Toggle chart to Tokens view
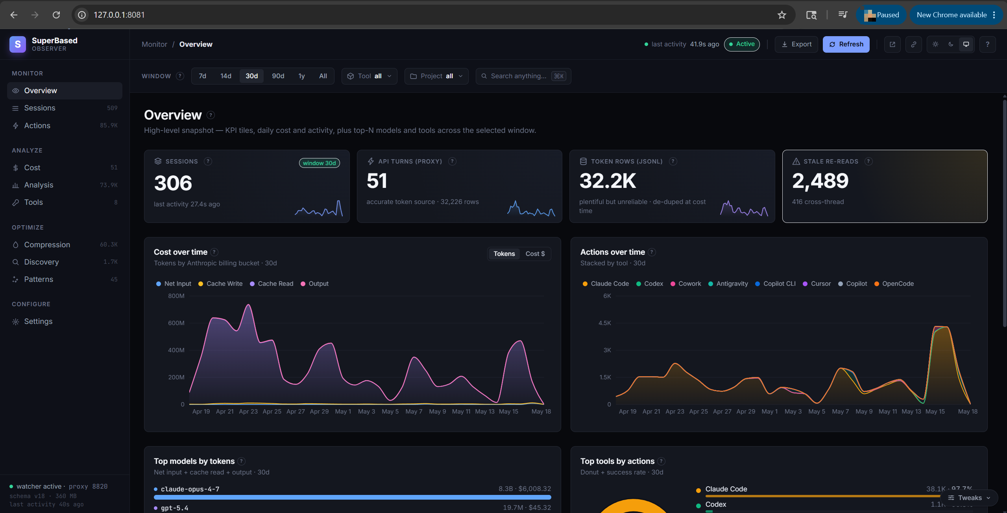Image resolution: width=1007 pixels, height=513 pixels. (x=504, y=254)
